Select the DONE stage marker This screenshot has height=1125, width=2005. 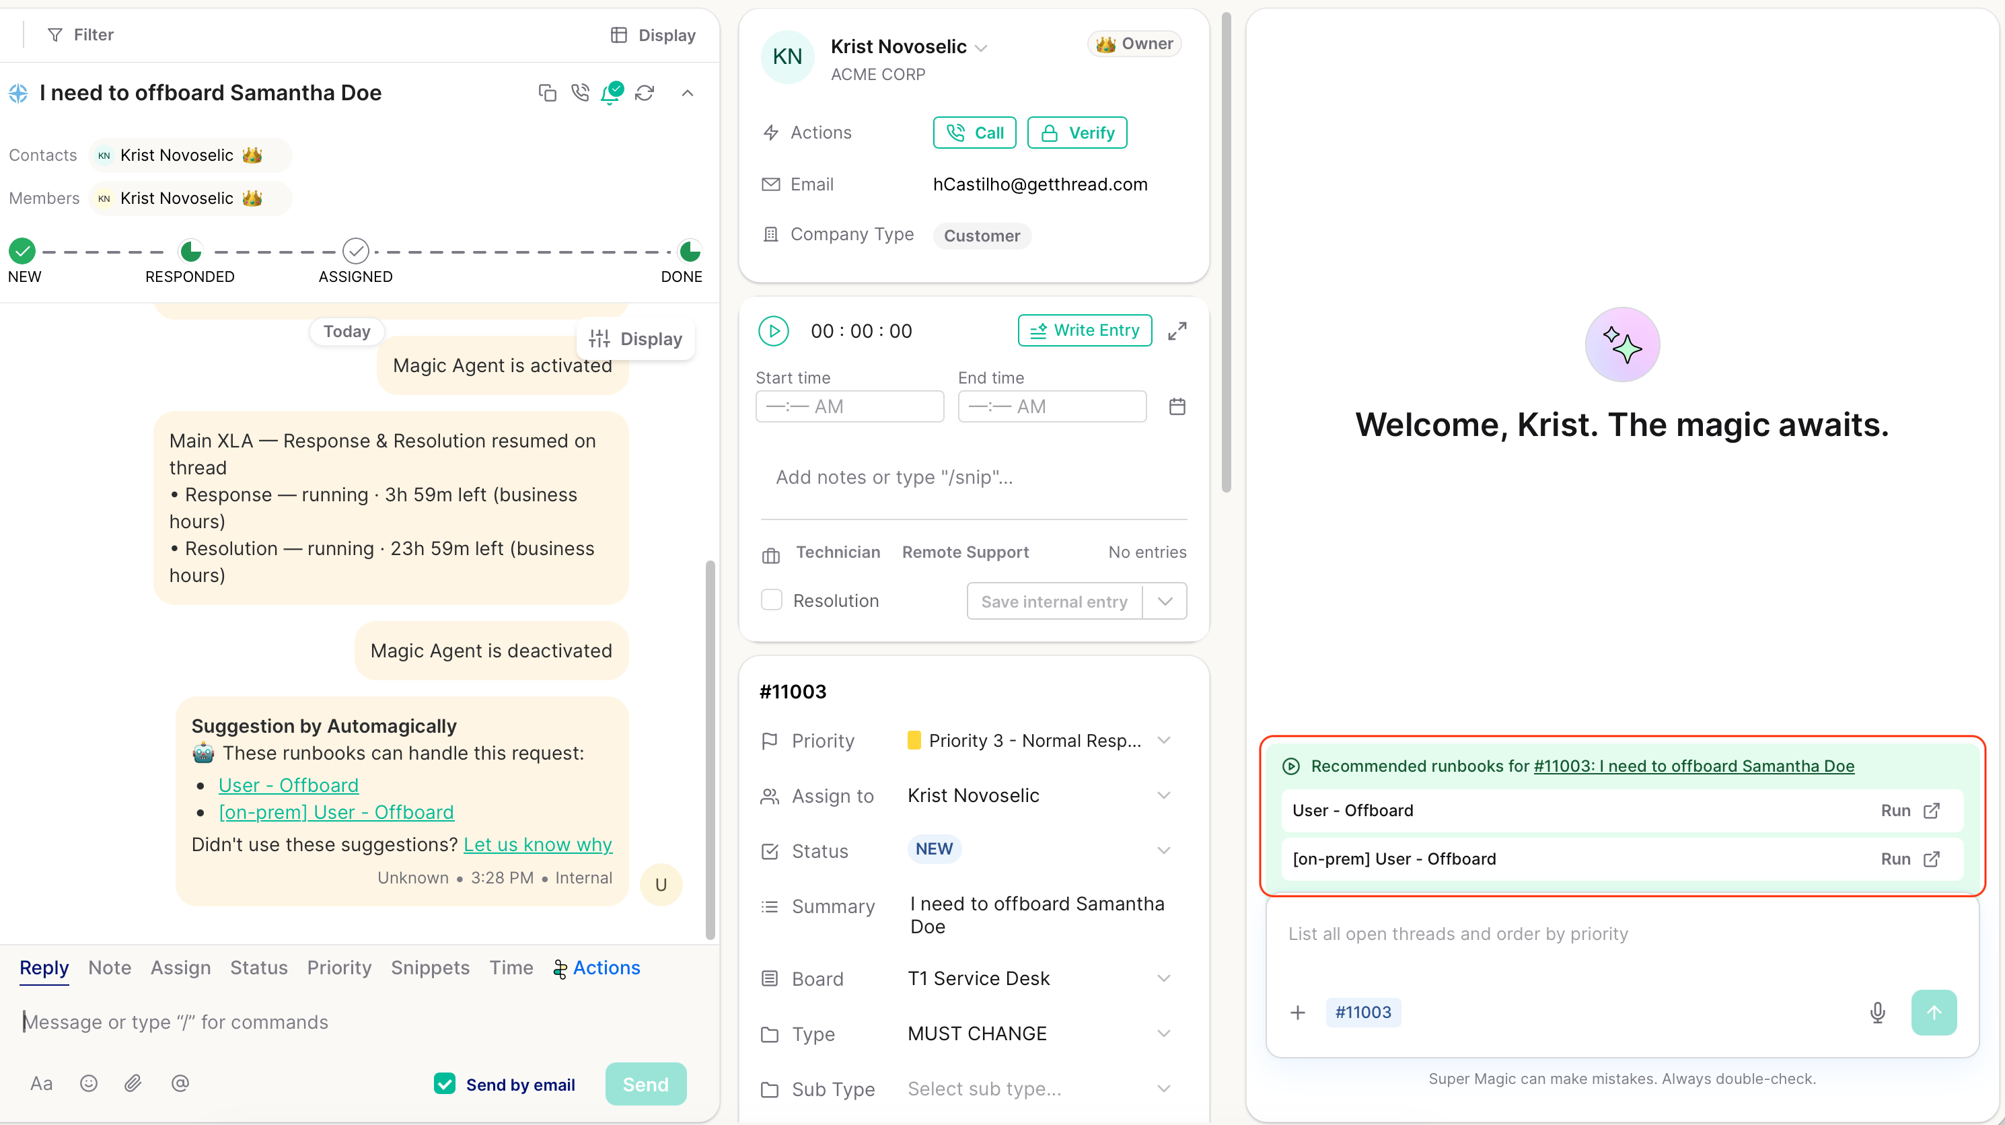tap(690, 252)
